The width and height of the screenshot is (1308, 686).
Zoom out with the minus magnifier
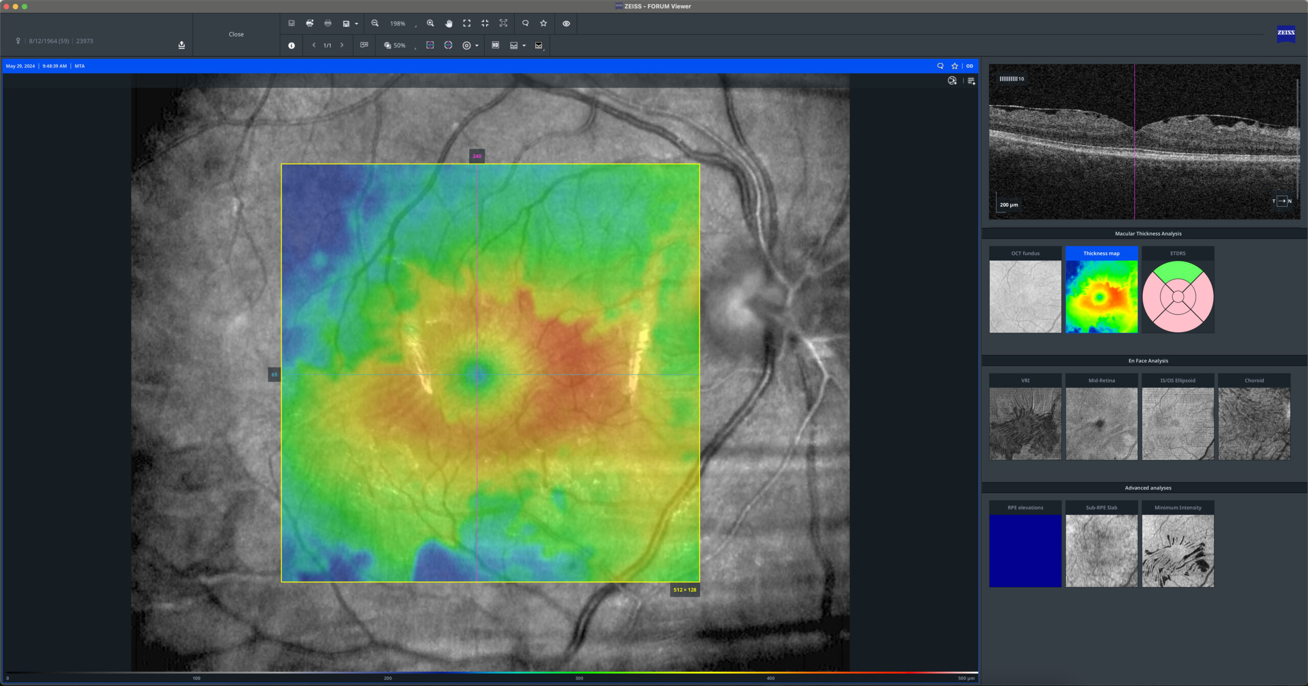375,23
